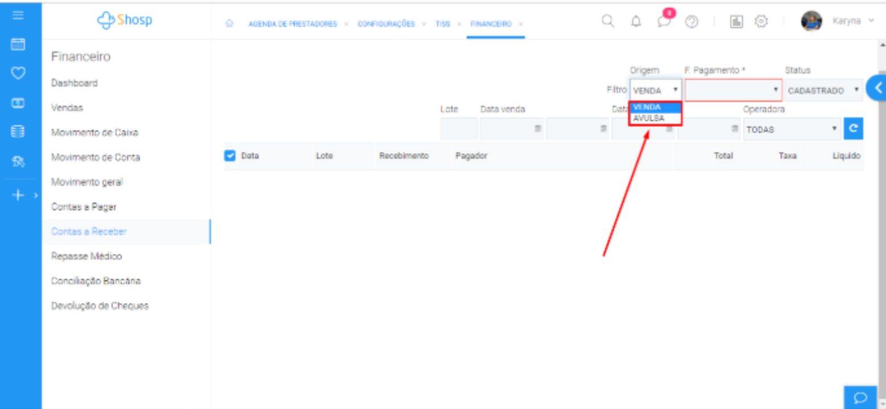
Task: Open the hamburger menu icon
Action: point(18,15)
